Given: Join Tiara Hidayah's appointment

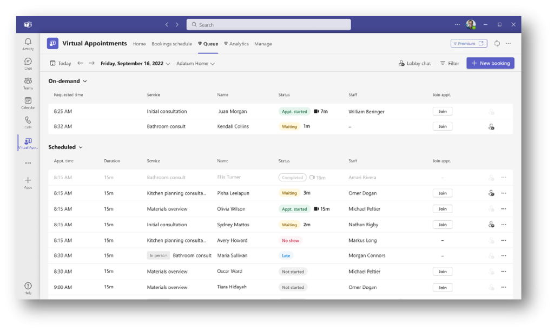Looking at the screenshot, I should [443, 288].
